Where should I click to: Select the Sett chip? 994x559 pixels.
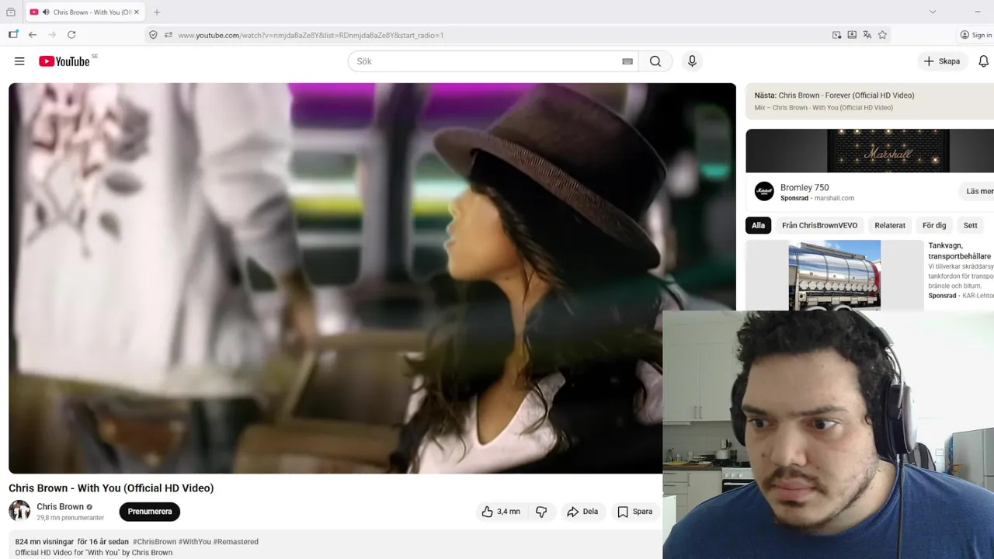(971, 225)
